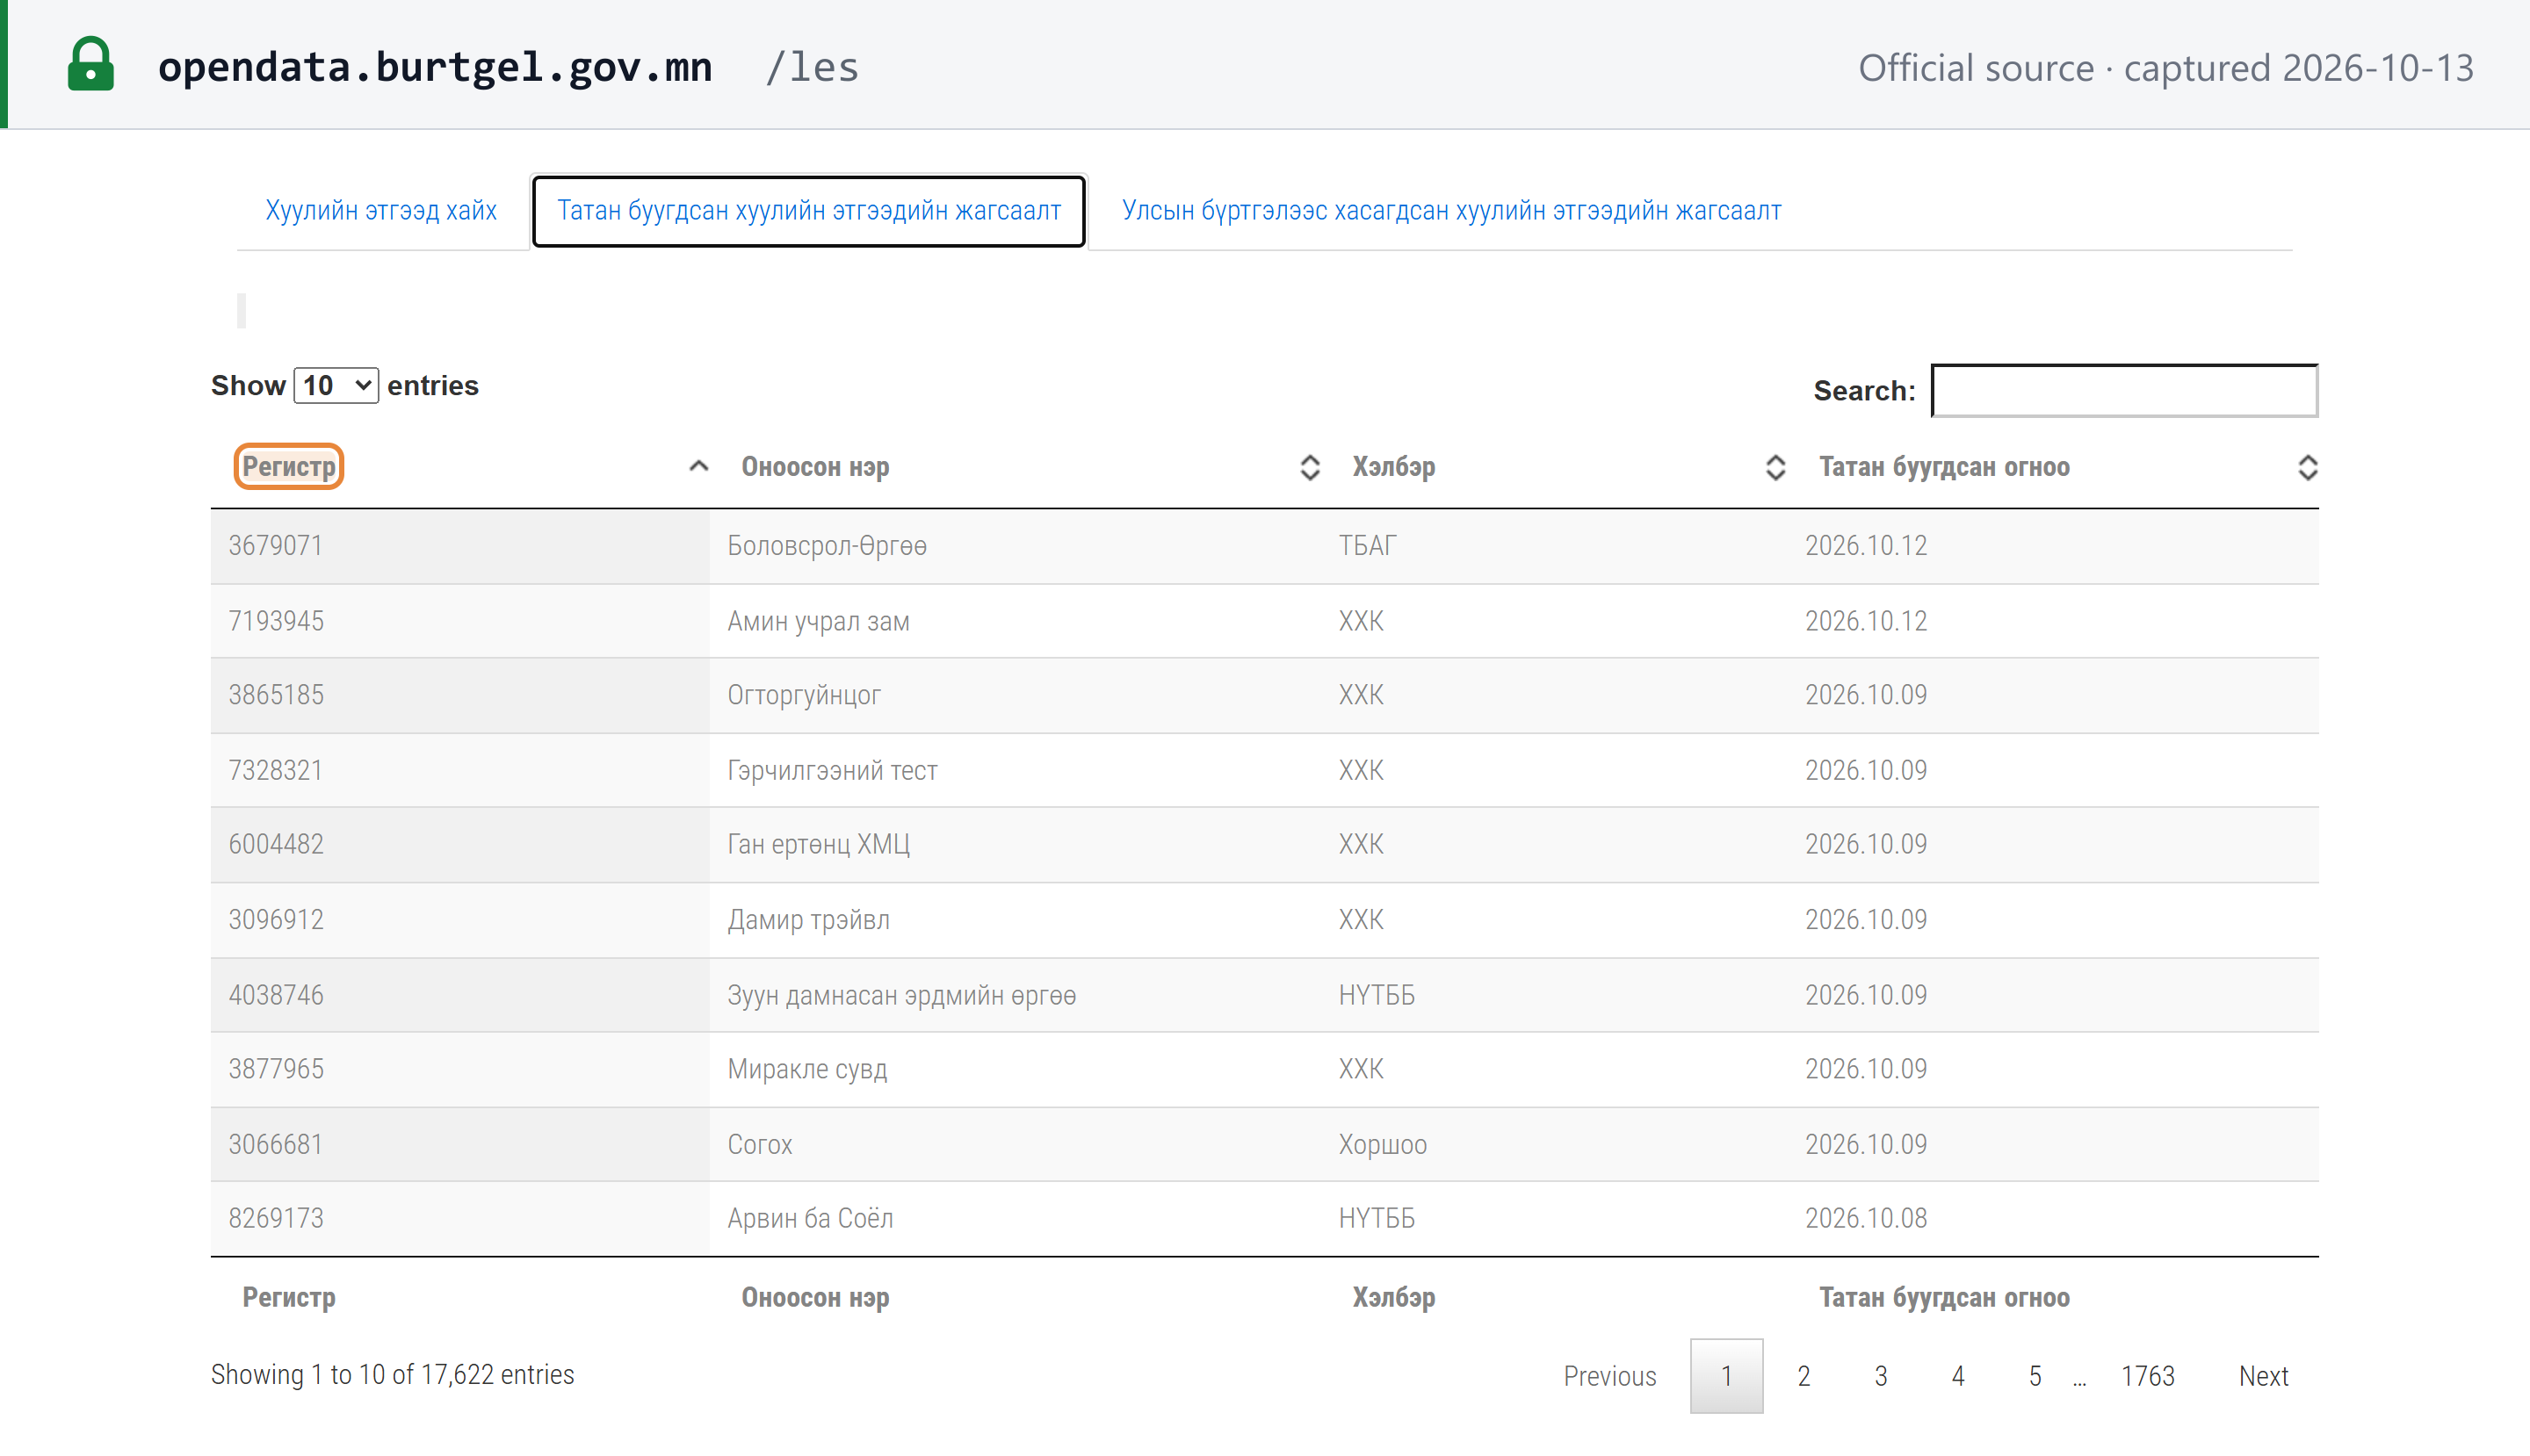Sort by Татан буугдсан огноо arrows
The width and height of the screenshot is (2530, 1456).
pyautogui.click(x=2307, y=467)
